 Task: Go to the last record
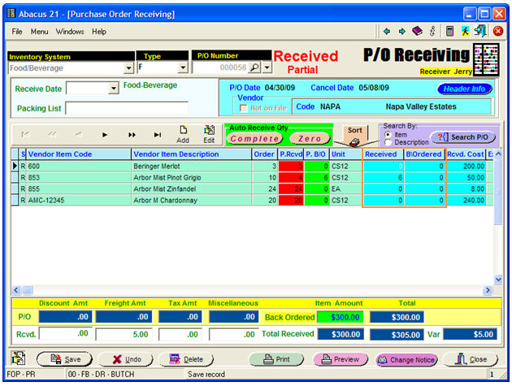(157, 135)
